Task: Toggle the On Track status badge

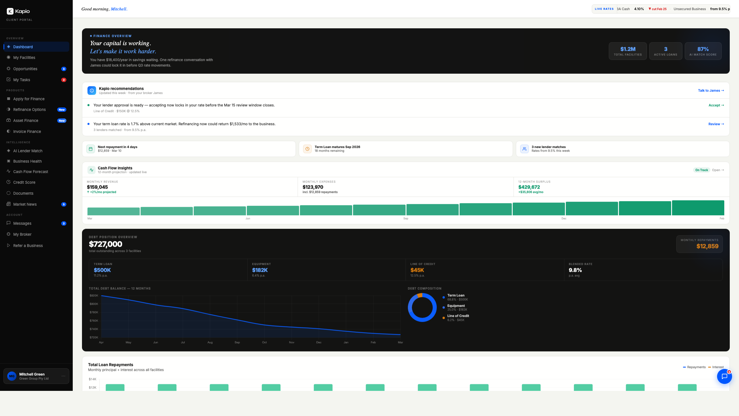Action: coord(701,170)
